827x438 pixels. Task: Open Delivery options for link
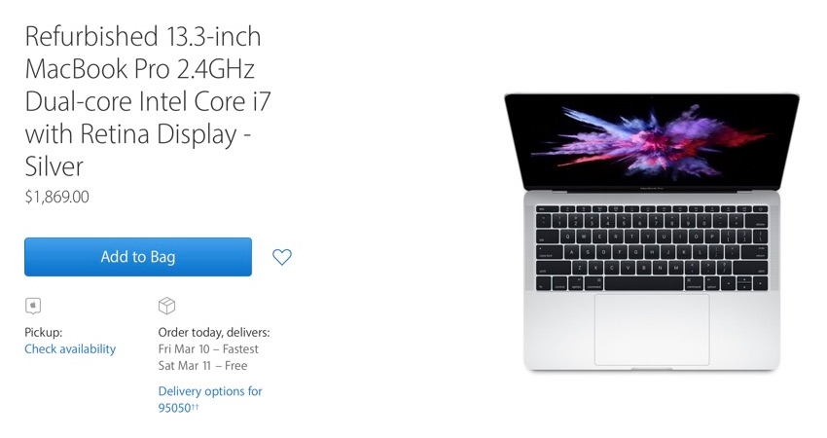[210, 391]
